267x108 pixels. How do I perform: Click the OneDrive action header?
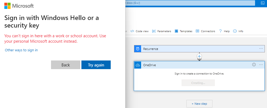(199, 65)
